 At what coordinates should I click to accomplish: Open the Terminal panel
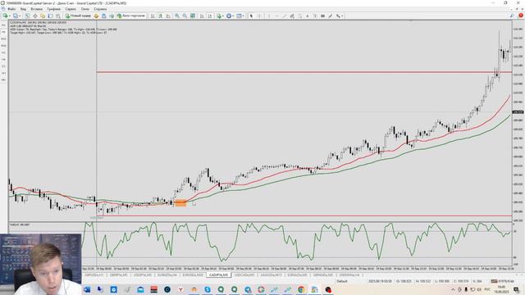[50, 16]
